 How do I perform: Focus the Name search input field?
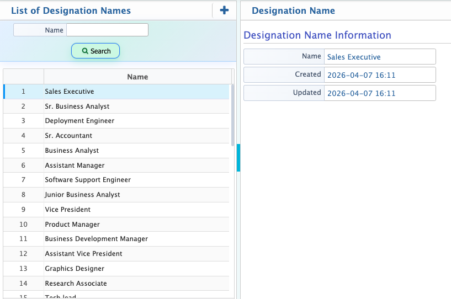tap(107, 30)
